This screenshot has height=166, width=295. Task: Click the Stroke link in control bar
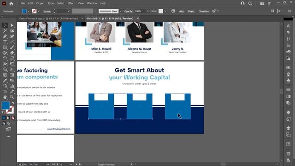[47, 11]
